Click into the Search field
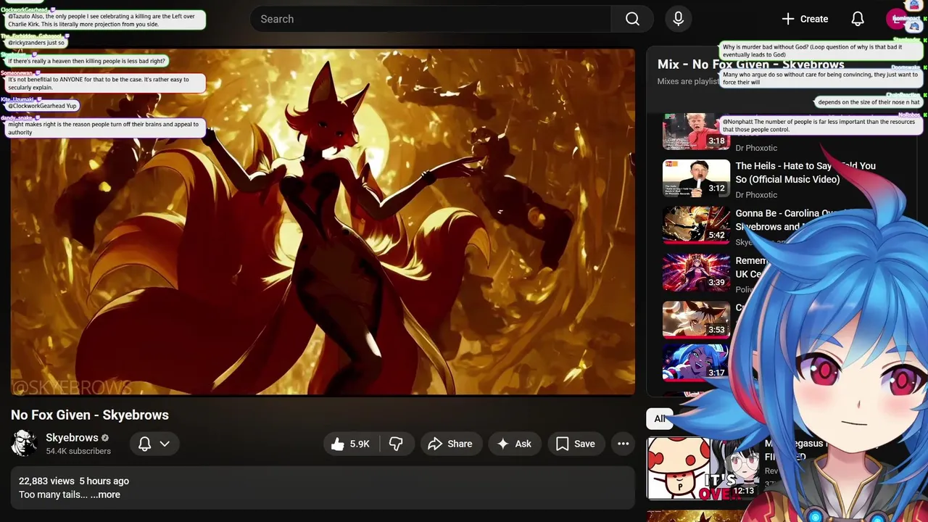This screenshot has width=928, height=522. (x=431, y=19)
